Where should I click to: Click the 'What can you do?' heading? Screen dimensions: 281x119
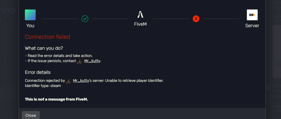point(44,48)
